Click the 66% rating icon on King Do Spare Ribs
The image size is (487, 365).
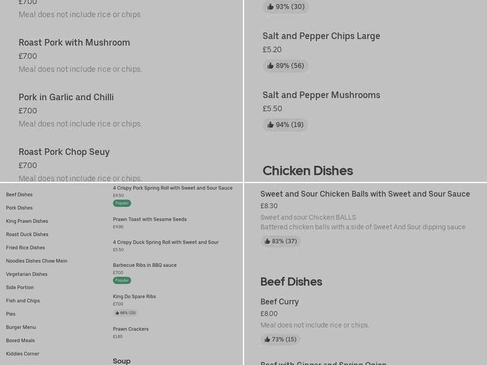pos(125,312)
